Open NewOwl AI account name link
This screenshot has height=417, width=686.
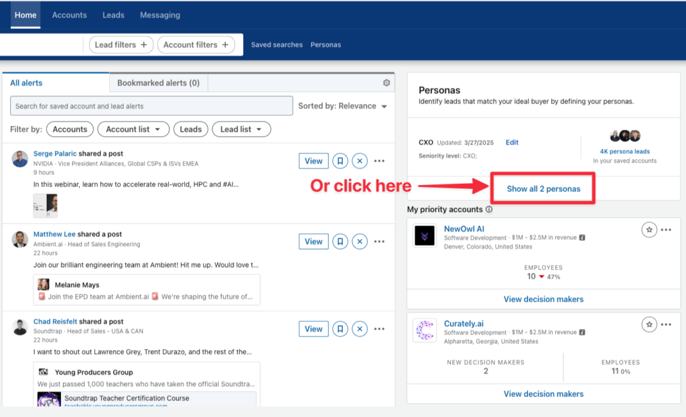click(464, 229)
